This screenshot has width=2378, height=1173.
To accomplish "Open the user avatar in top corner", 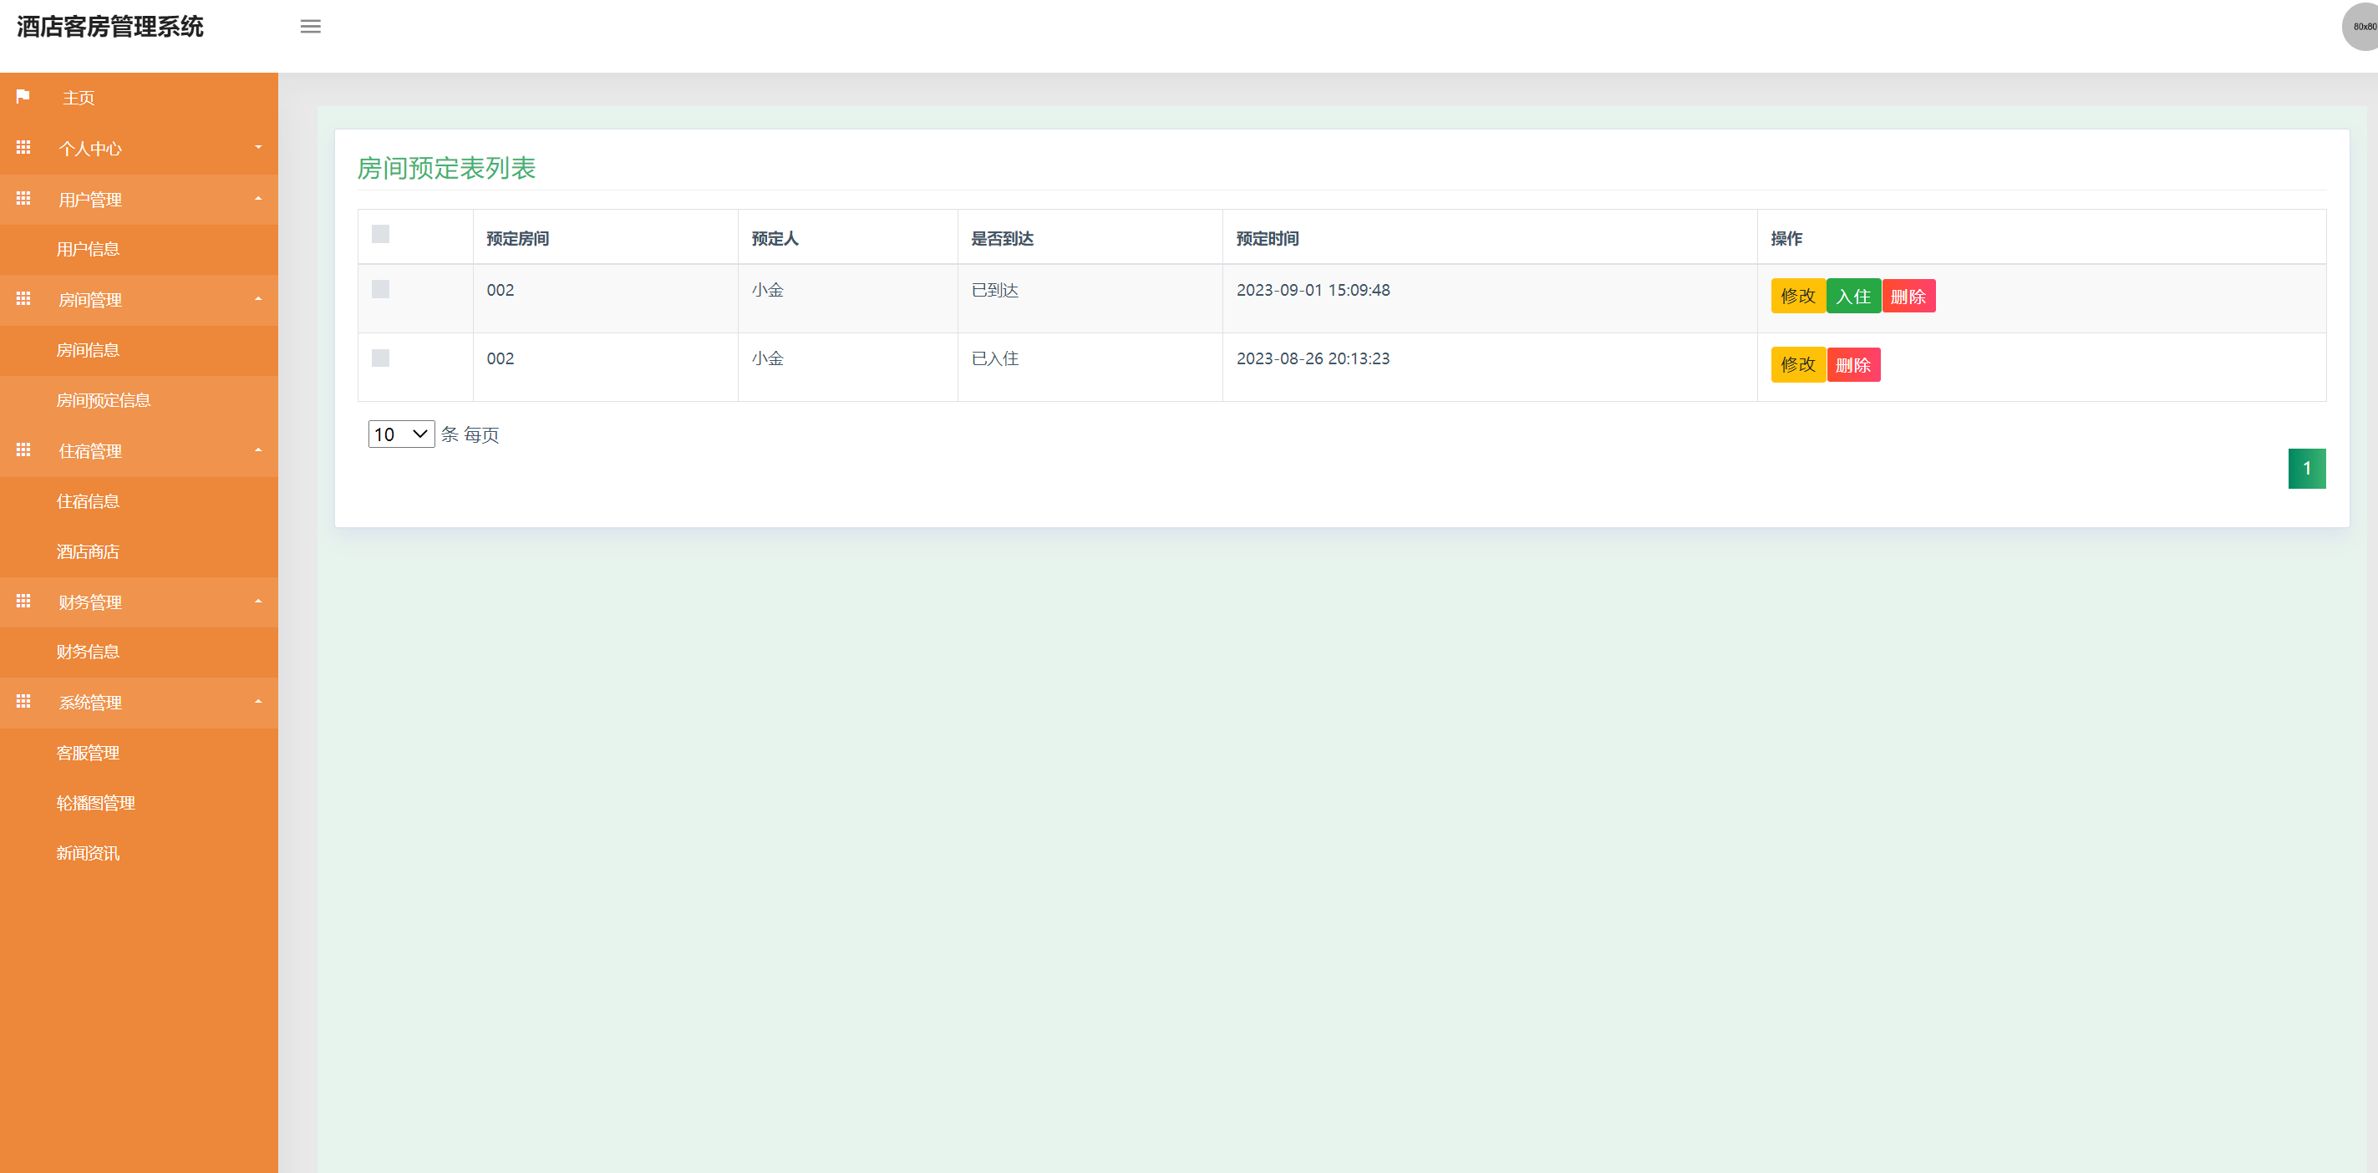I will tap(2362, 27).
